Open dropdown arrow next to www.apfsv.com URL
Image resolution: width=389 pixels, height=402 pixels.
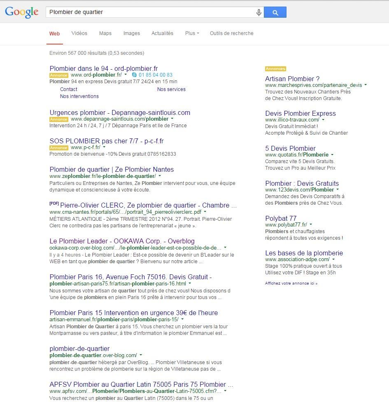225,391
